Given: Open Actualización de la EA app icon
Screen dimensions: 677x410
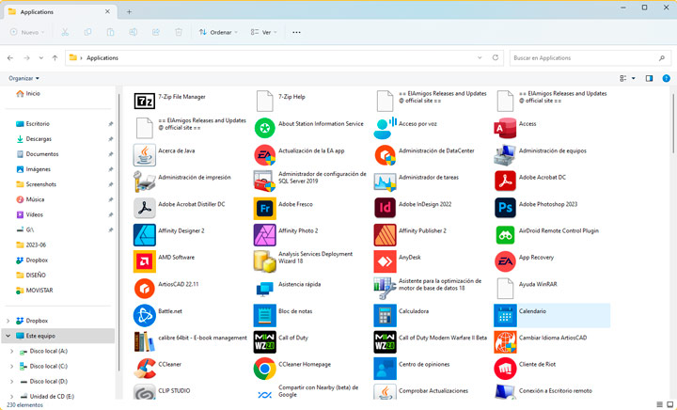Looking at the screenshot, I should (x=264, y=155).
